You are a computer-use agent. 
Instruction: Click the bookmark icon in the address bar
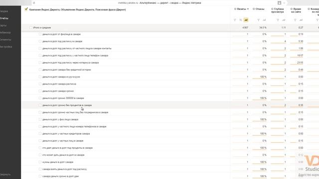[279, 3]
